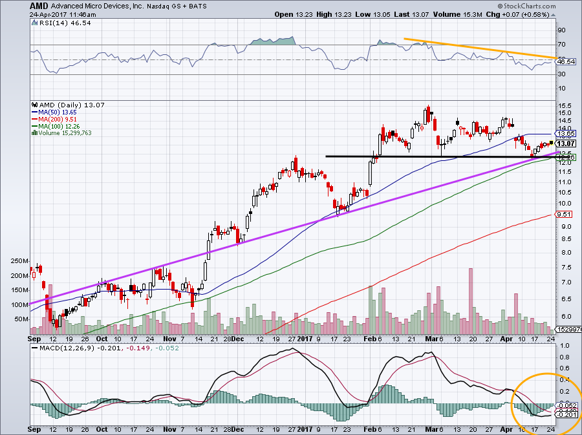Viewport: 582px width, 435px height.
Task: Click the 13.65 blue price tag on the axis
Action: point(566,134)
